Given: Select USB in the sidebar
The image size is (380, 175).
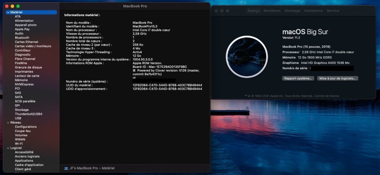Looking at the screenshot, I should pos(18,118).
